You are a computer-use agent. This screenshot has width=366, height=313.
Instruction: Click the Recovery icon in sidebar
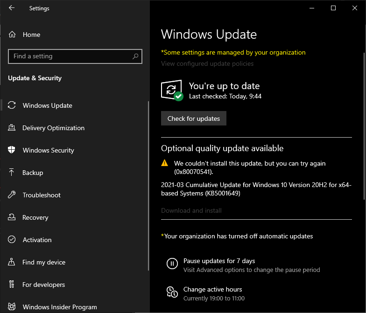[x=12, y=217]
